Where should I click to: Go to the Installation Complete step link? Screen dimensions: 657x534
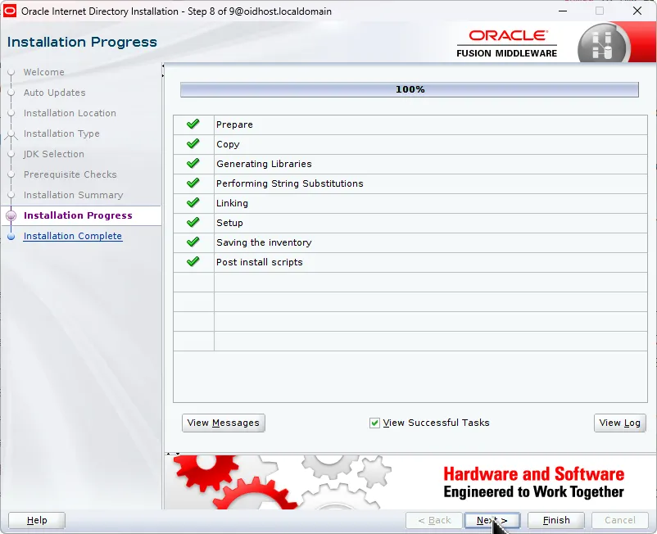pyautogui.click(x=73, y=236)
